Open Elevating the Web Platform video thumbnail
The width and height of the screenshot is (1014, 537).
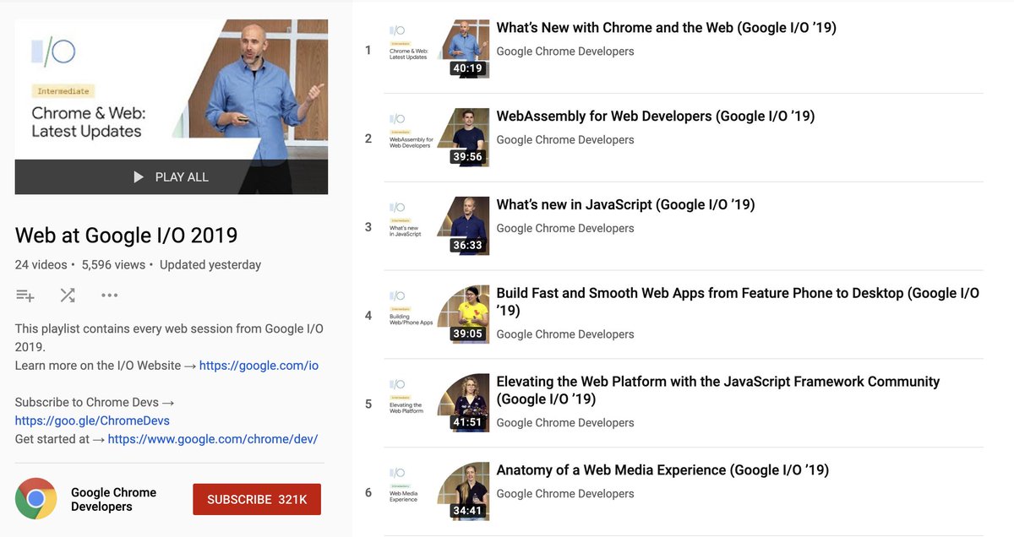pos(437,404)
